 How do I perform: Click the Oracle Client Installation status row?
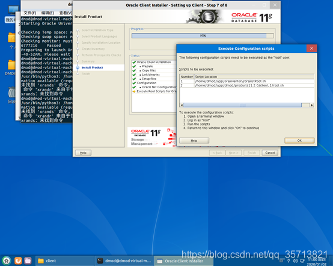click(x=154, y=62)
